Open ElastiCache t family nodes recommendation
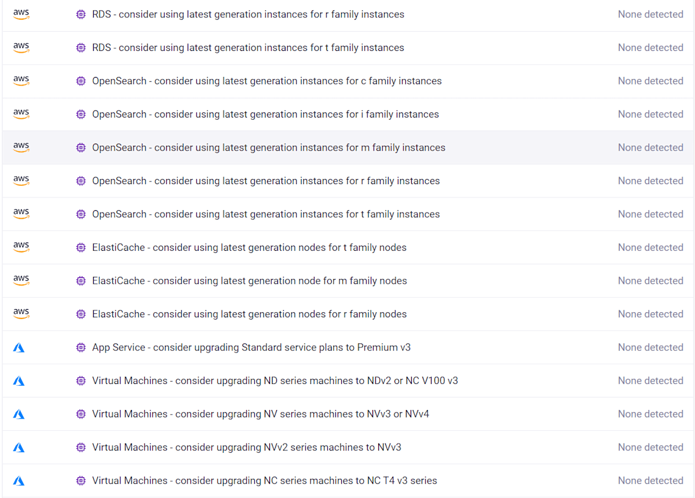 tap(249, 247)
